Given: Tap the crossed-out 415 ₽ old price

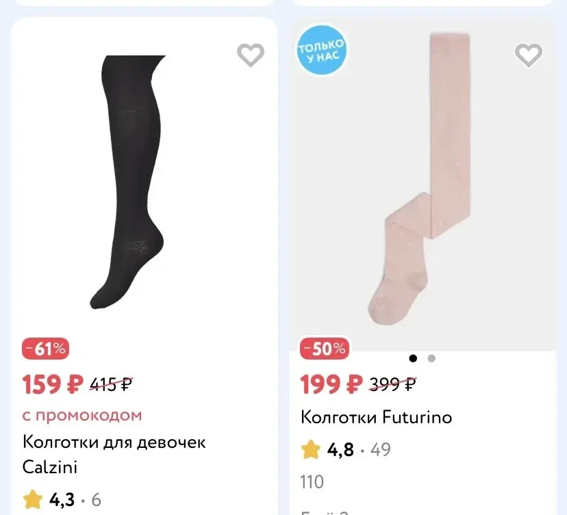Looking at the screenshot, I should point(112,384).
